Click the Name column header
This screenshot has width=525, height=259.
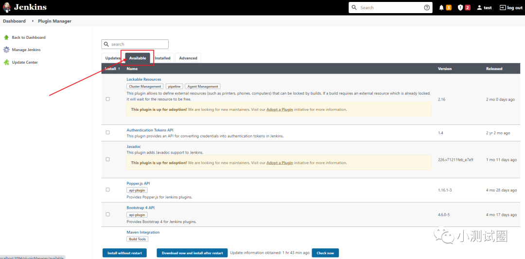(x=132, y=69)
